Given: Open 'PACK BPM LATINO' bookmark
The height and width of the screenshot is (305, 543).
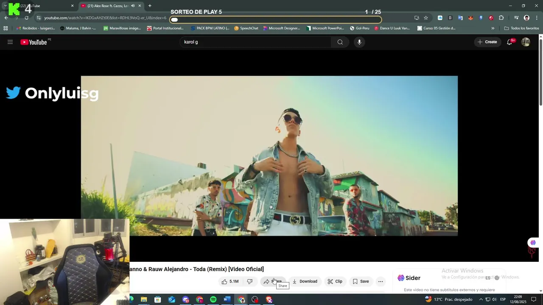Looking at the screenshot, I should 210,28.
